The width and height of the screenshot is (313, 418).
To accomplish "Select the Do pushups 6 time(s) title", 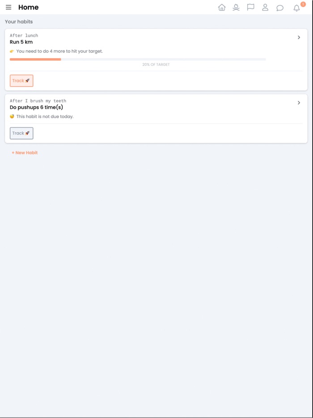I will [36, 107].
